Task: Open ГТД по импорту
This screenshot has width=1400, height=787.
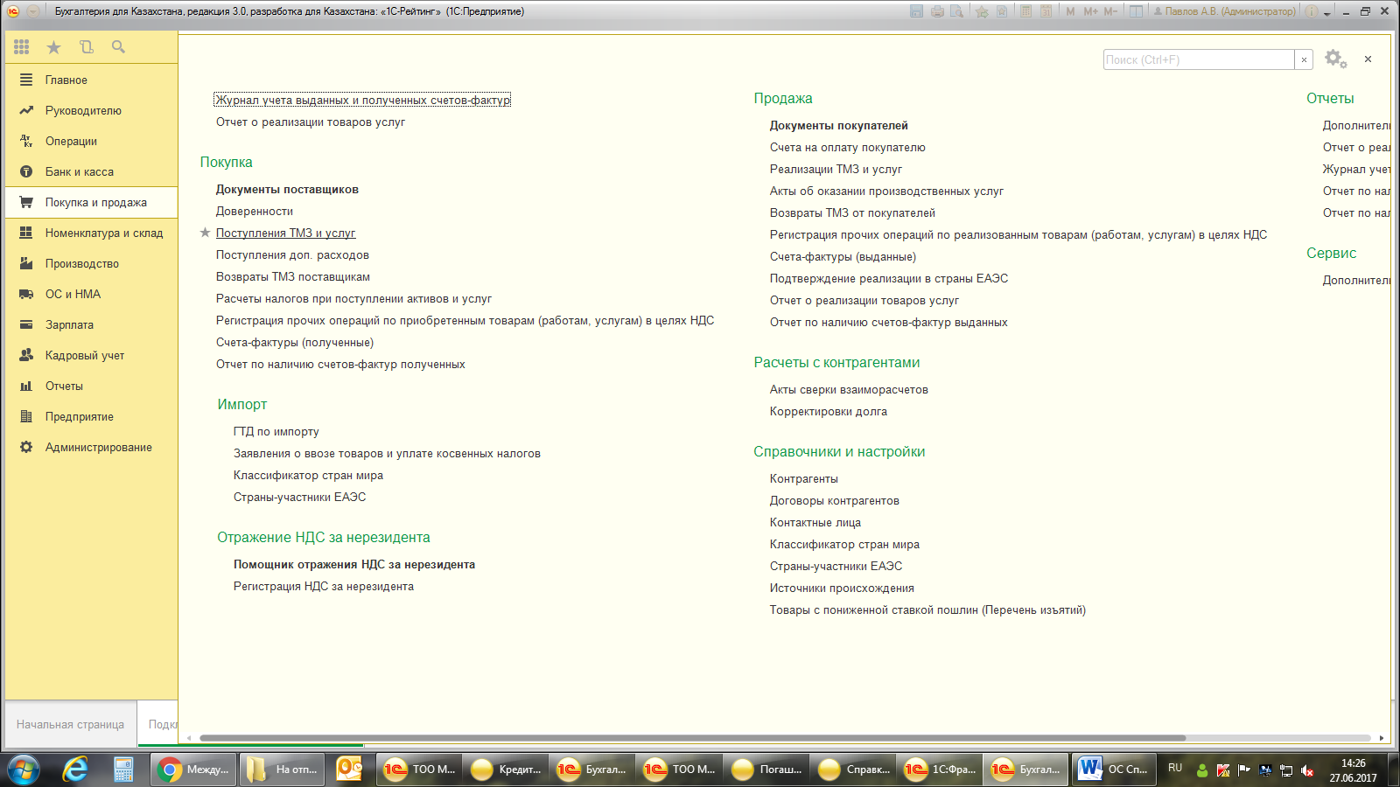Action: click(276, 431)
